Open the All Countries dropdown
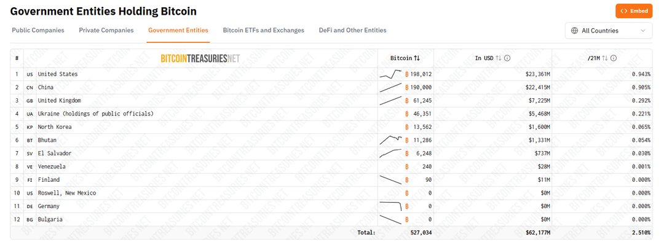Screen dimensions: 664x245 pyautogui.click(x=609, y=31)
